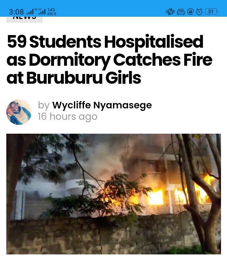The width and height of the screenshot is (227, 256).
Task: Tap the first SIM signal bars
Action: (x=30, y=12)
